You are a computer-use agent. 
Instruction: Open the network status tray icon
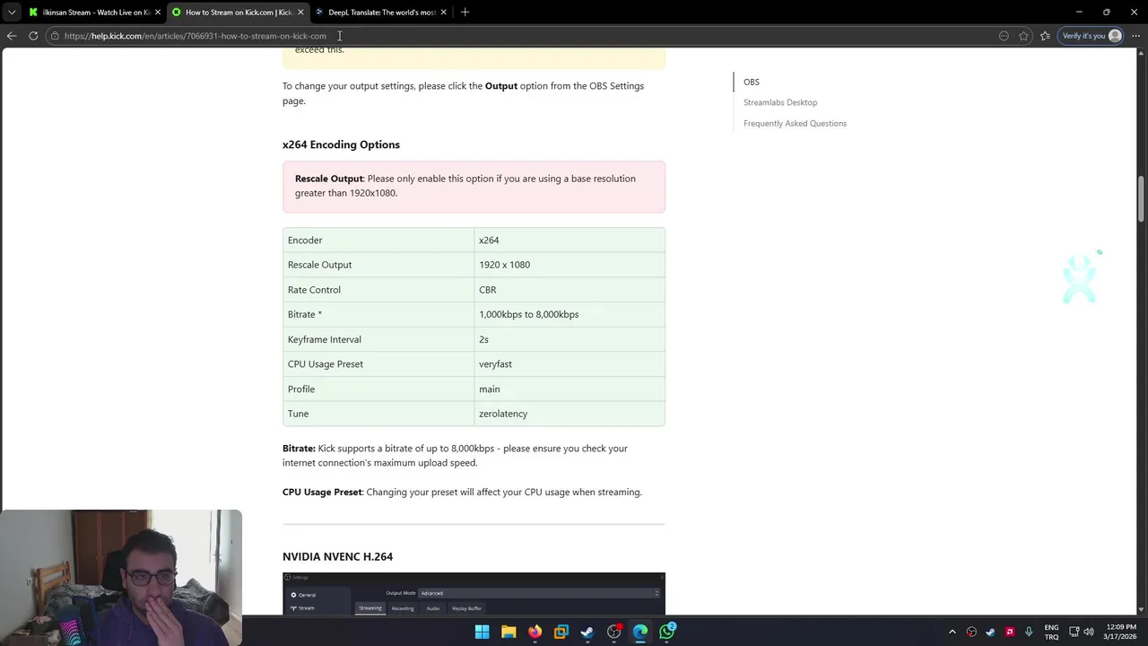click(x=1074, y=632)
